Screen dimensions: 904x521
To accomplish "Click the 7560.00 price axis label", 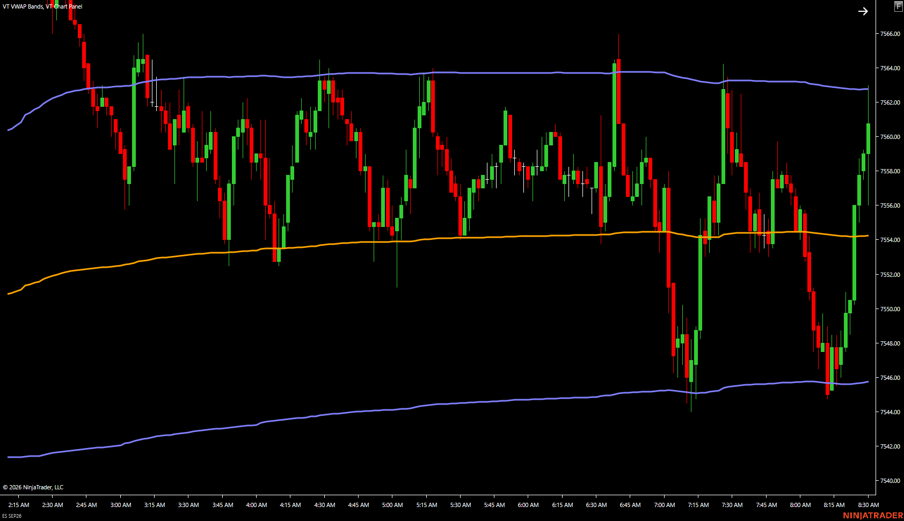I will (x=890, y=137).
